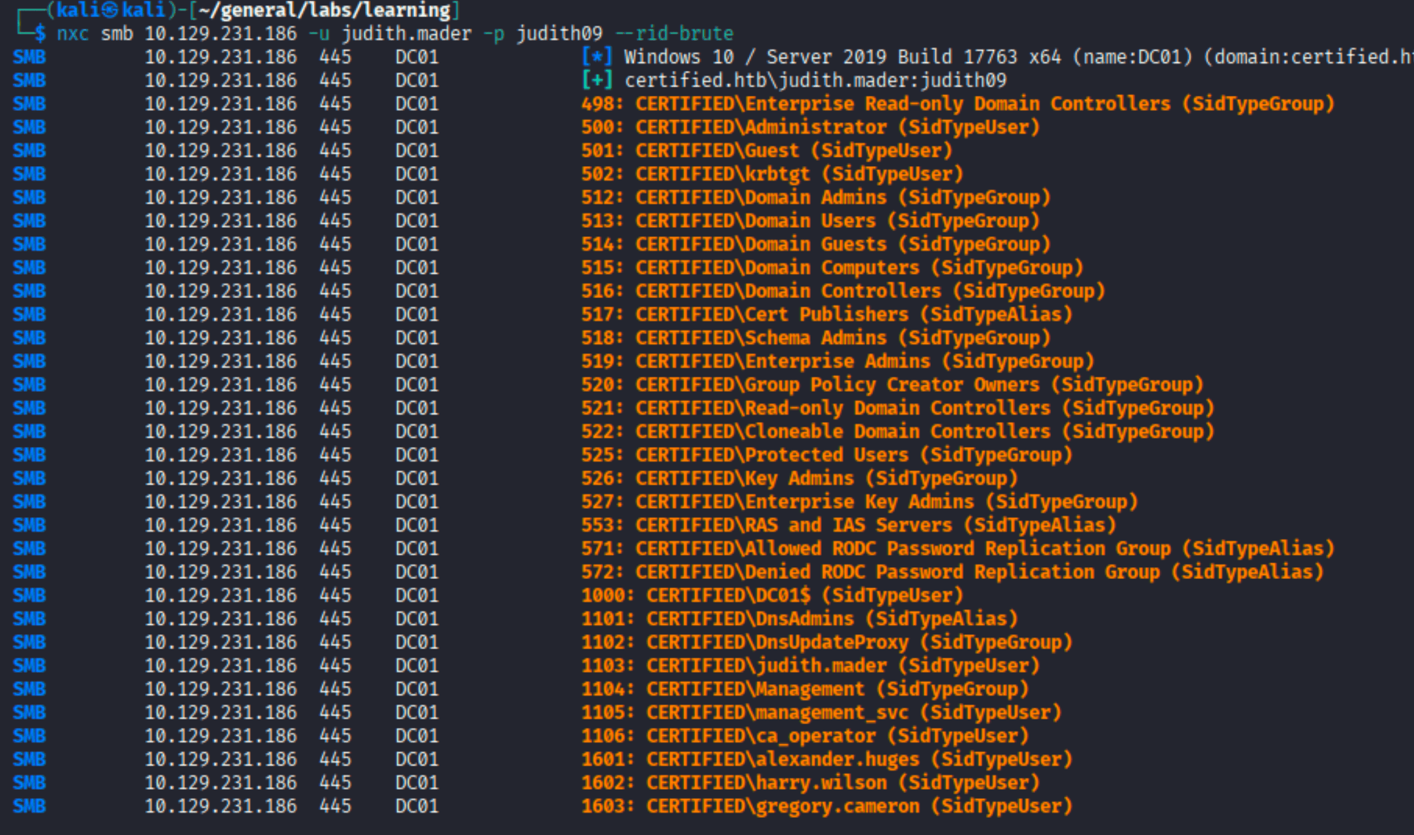This screenshot has width=1414, height=835.
Task: Click the [*] info marker
Action: tap(597, 57)
